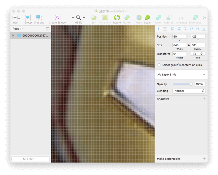Click the Group toolbar icon
218x175 pixels.
coord(28,18)
